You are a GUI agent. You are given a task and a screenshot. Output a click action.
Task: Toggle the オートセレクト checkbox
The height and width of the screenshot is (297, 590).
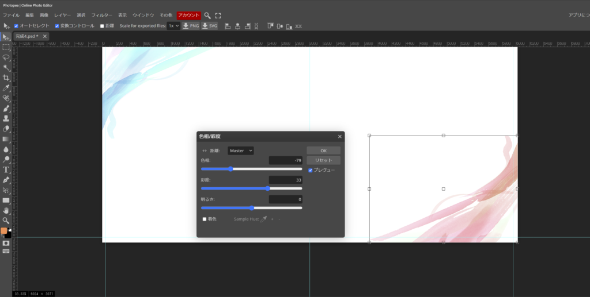click(x=16, y=26)
